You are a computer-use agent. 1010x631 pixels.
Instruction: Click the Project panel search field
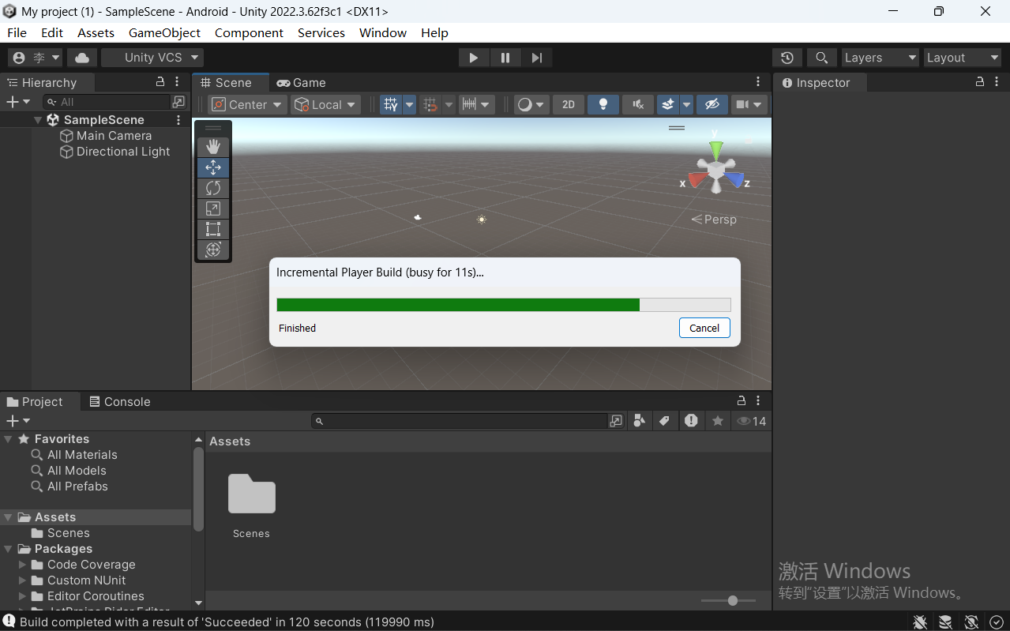(x=460, y=421)
